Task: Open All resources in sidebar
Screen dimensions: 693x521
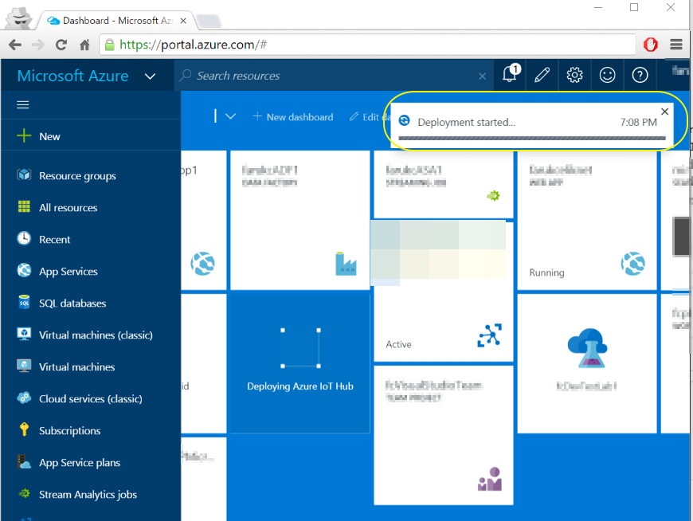Action: pyautogui.click(x=68, y=208)
